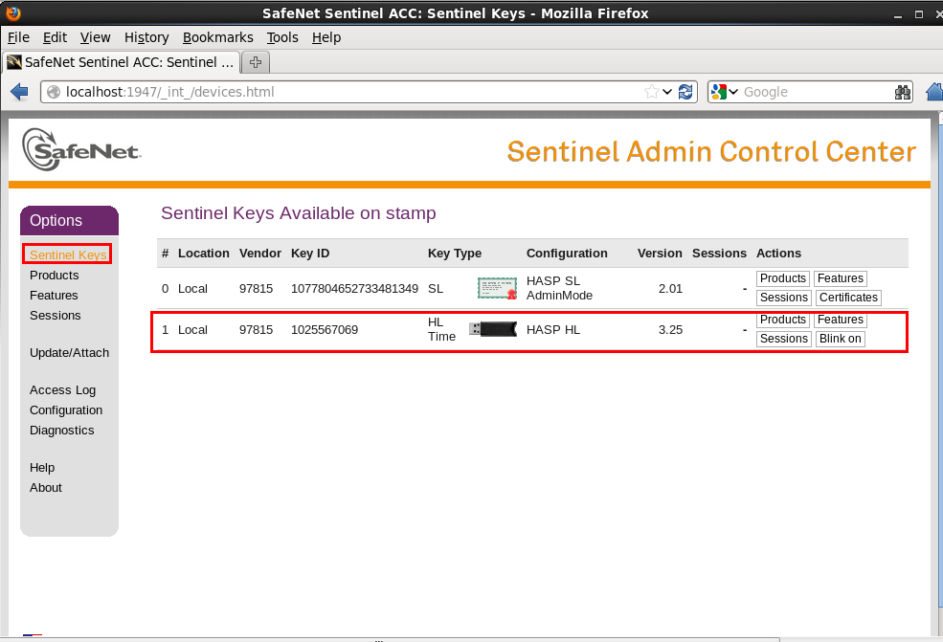Go to Sentinel Keys in Options sidebar
This screenshot has width=943, height=642.
tap(68, 255)
